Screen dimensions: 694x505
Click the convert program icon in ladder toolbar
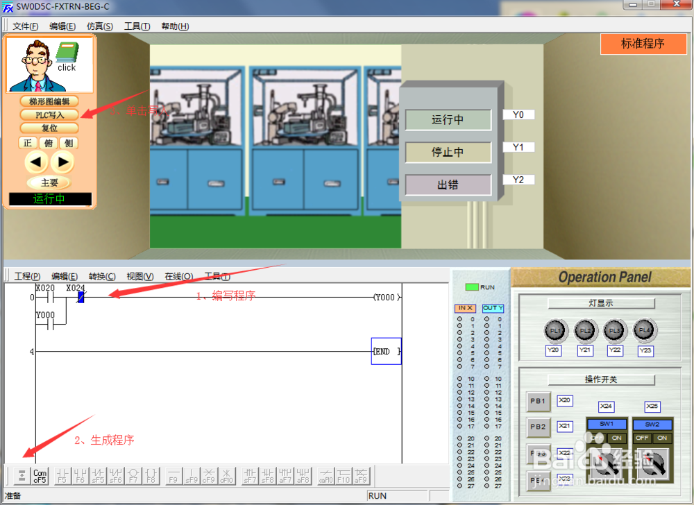click(22, 476)
